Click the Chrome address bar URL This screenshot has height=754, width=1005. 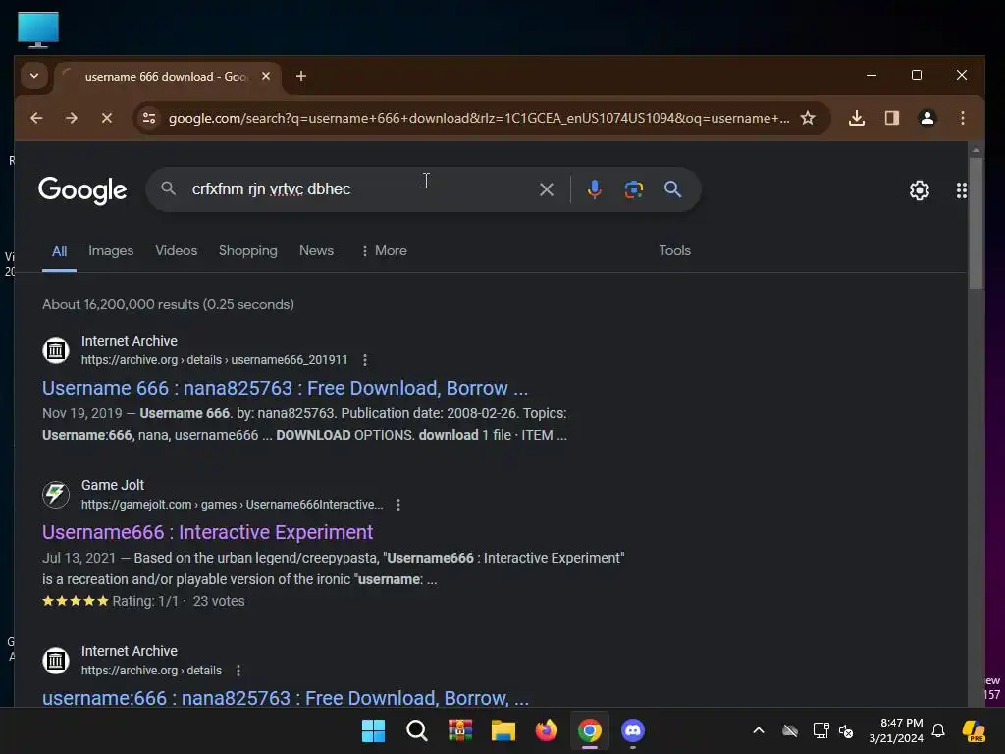pos(478,118)
